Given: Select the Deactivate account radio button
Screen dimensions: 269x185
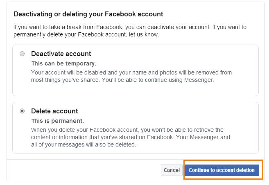Looking at the screenshot, I should tap(22, 54).
